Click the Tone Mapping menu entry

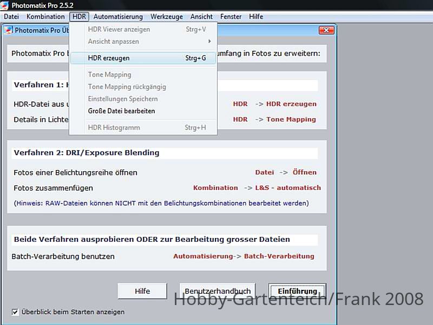coord(143,75)
